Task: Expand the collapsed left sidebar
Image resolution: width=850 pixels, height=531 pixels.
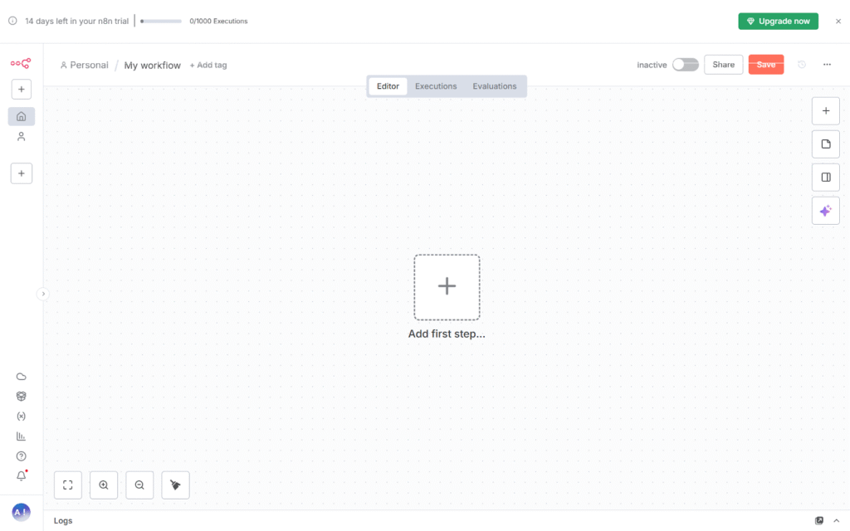Action: pos(43,294)
